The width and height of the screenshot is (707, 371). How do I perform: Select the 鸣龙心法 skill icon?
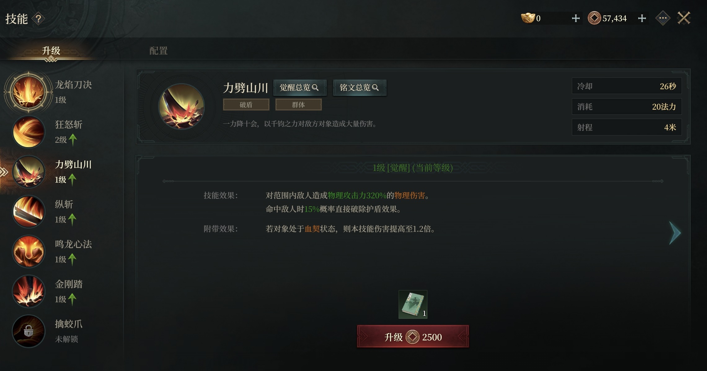29,252
